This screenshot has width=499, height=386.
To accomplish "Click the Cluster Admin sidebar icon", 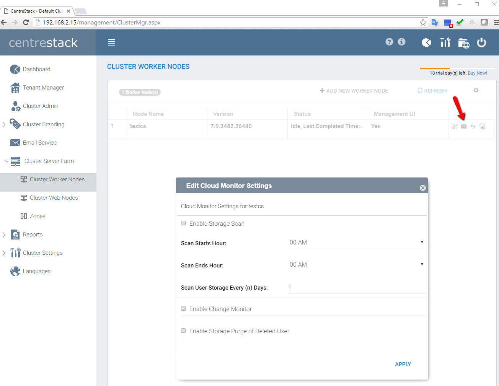I will (16, 106).
